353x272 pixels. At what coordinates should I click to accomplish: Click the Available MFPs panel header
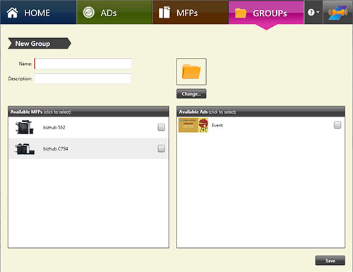tap(88, 112)
